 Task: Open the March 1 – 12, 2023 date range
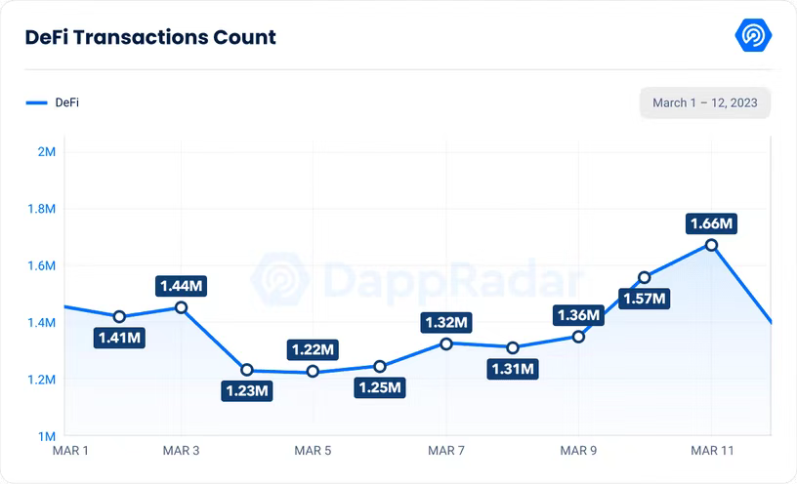coord(705,102)
